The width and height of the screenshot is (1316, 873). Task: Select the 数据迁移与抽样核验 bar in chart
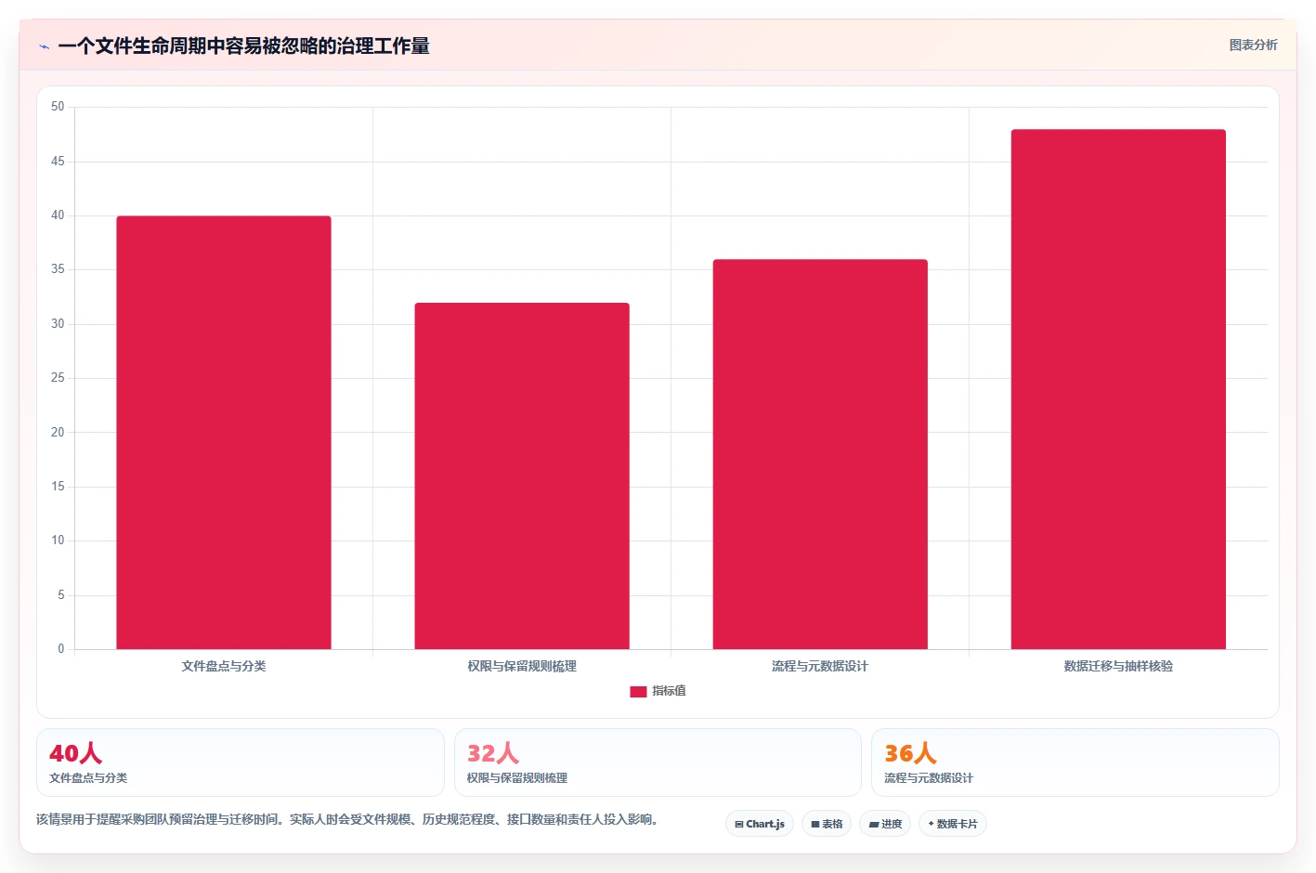click(1118, 389)
